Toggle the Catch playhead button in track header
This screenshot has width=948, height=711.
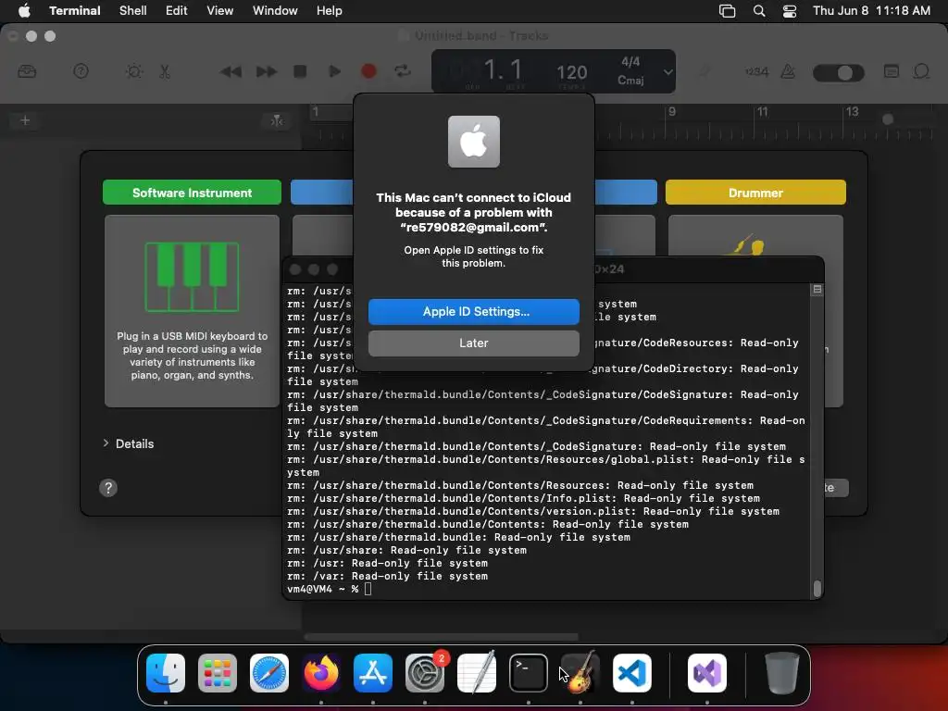[276, 120]
